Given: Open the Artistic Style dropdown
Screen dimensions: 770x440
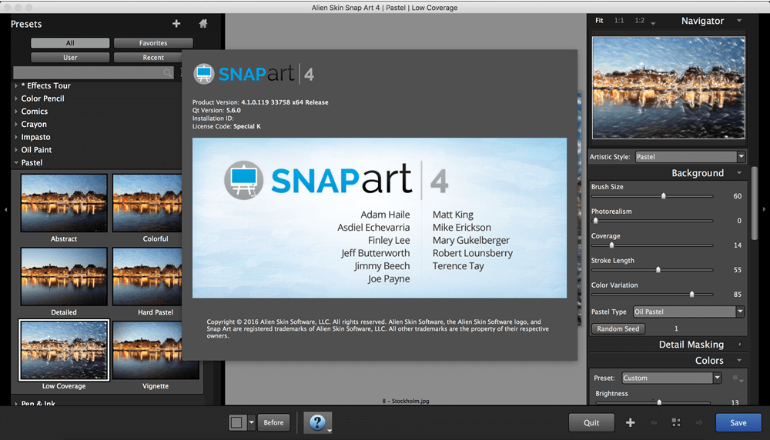Looking at the screenshot, I should click(691, 157).
